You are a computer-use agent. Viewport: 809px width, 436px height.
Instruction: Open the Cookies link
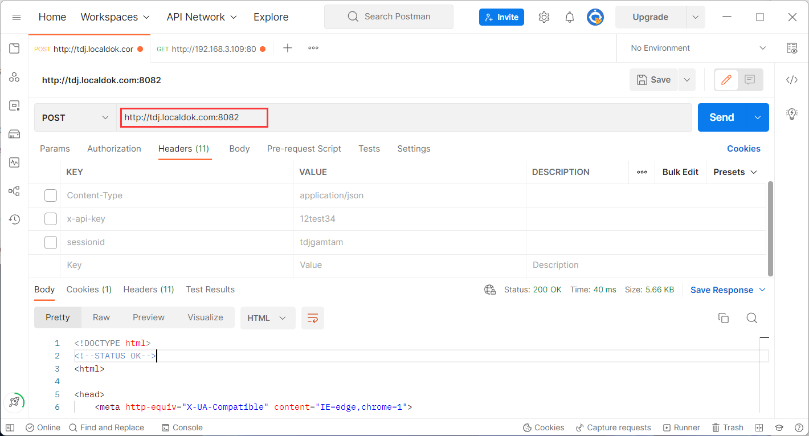coord(743,149)
